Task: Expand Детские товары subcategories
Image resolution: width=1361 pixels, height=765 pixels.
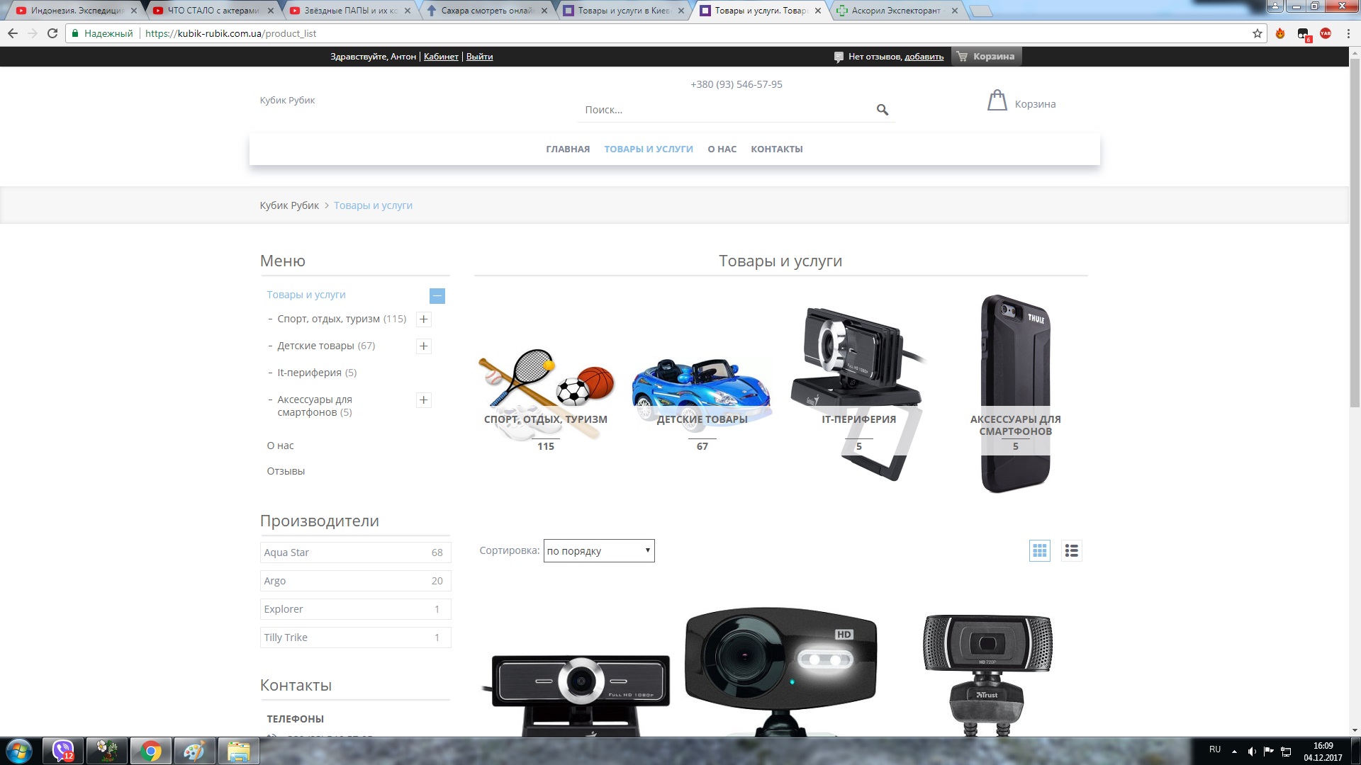Action: tap(424, 346)
